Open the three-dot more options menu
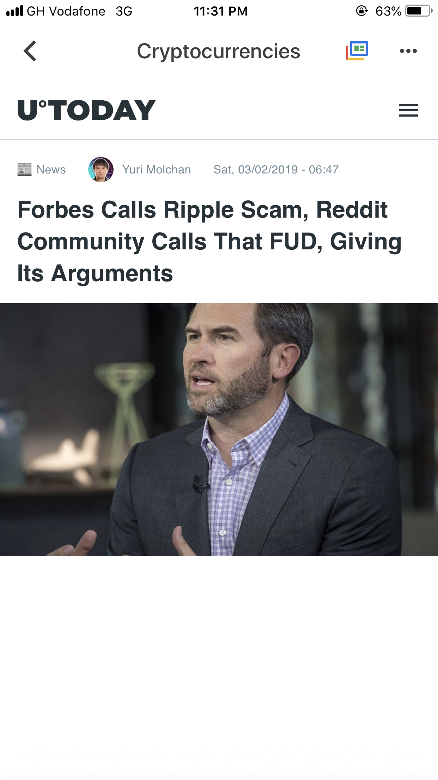 [408, 51]
